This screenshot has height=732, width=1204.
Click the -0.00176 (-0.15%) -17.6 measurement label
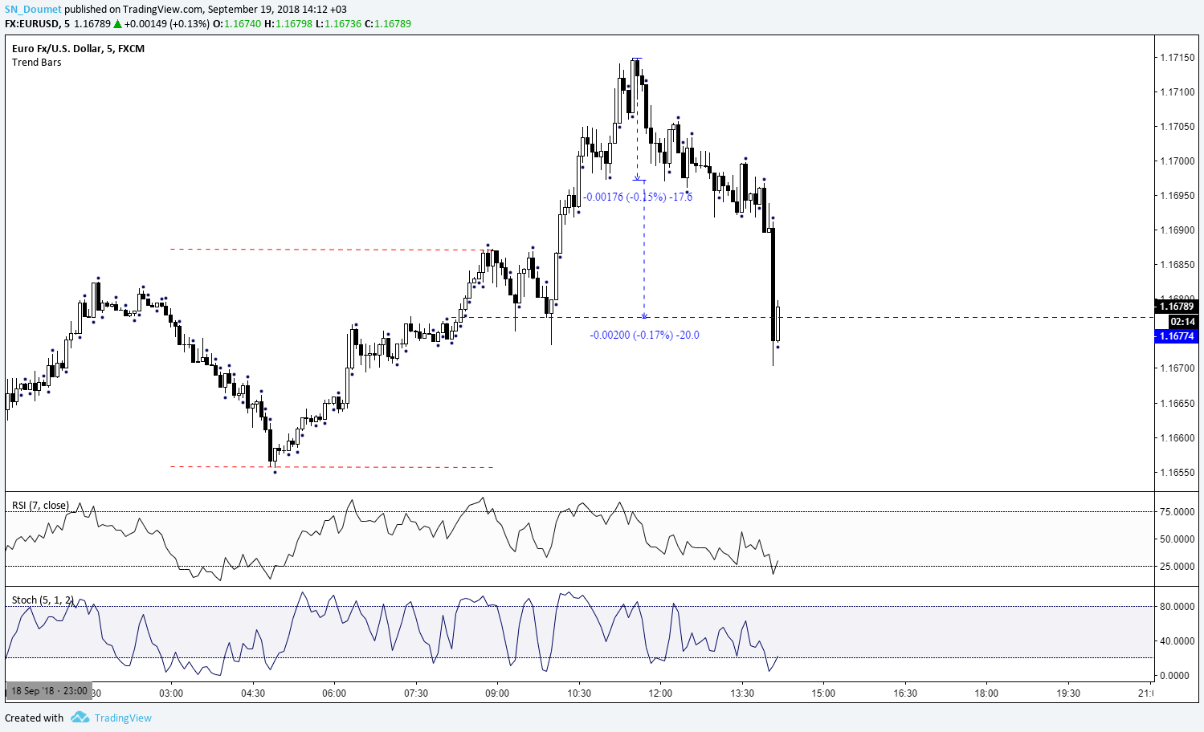[x=637, y=197]
